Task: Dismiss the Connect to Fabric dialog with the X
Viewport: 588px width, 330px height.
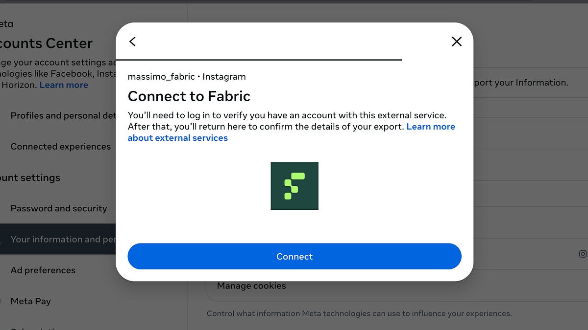Action: pyautogui.click(x=456, y=42)
